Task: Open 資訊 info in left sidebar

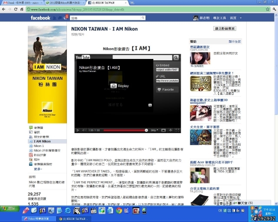Action: coord(37,132)
